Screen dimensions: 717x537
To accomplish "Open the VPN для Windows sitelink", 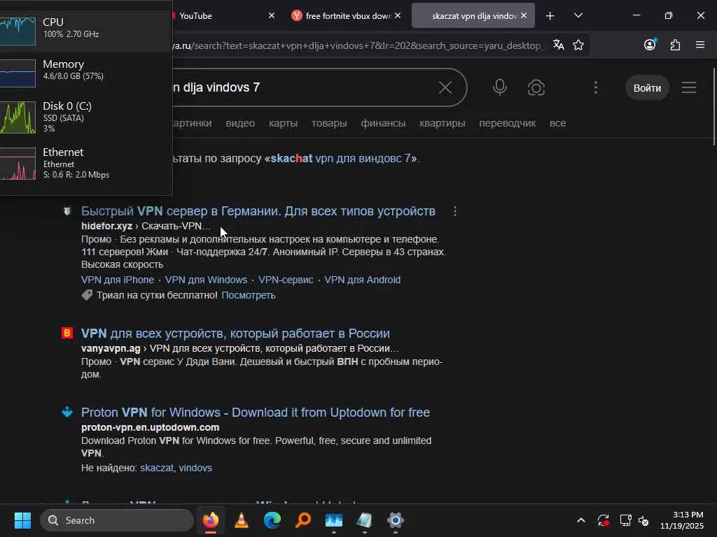I will click(206, 280).
